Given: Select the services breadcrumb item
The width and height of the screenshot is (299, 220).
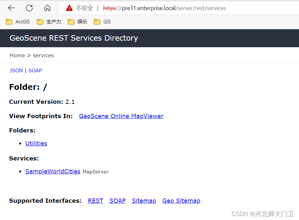Looking at the screenshot, I should click(43, 55).
